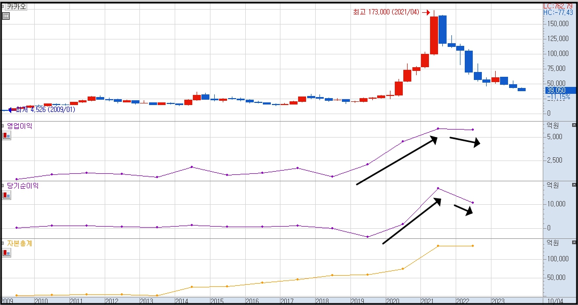This screenshot has height=305, width=578.
Task: Click the chart type icon under 자본총계
Action: coord(6,253)
